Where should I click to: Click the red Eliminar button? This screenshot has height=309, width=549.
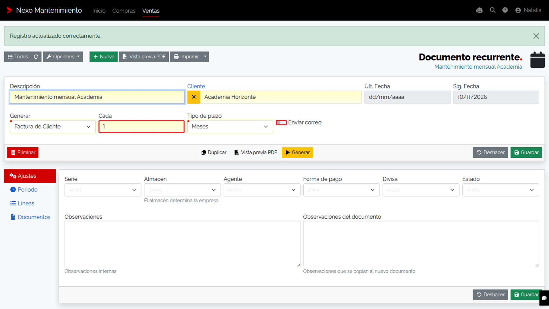click(x=23, y=152)
